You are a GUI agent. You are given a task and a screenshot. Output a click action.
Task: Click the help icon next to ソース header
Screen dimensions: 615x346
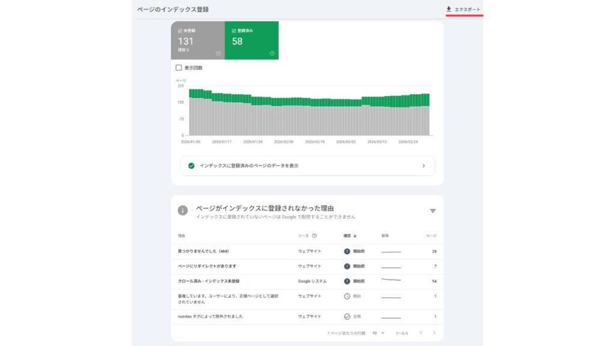(x=314, y=236)
